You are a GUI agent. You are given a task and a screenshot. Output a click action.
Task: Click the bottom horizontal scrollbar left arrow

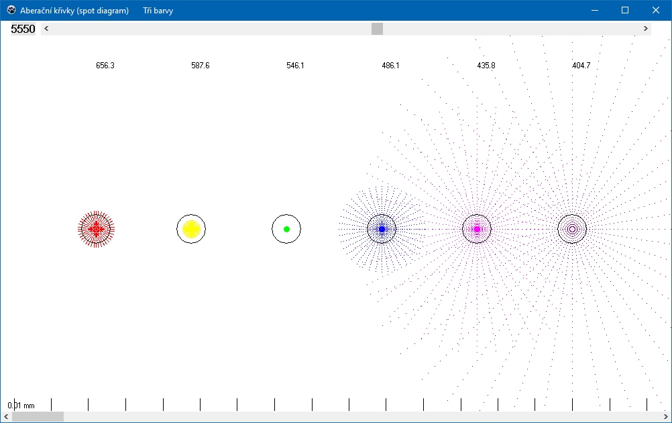6,417
